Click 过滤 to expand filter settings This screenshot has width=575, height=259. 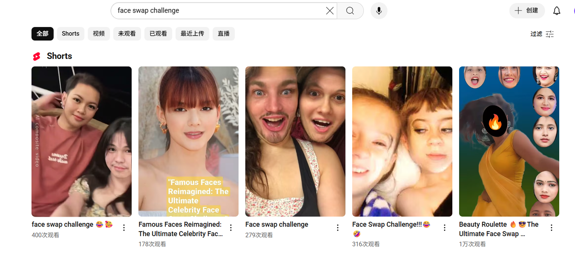pos(536,33)
